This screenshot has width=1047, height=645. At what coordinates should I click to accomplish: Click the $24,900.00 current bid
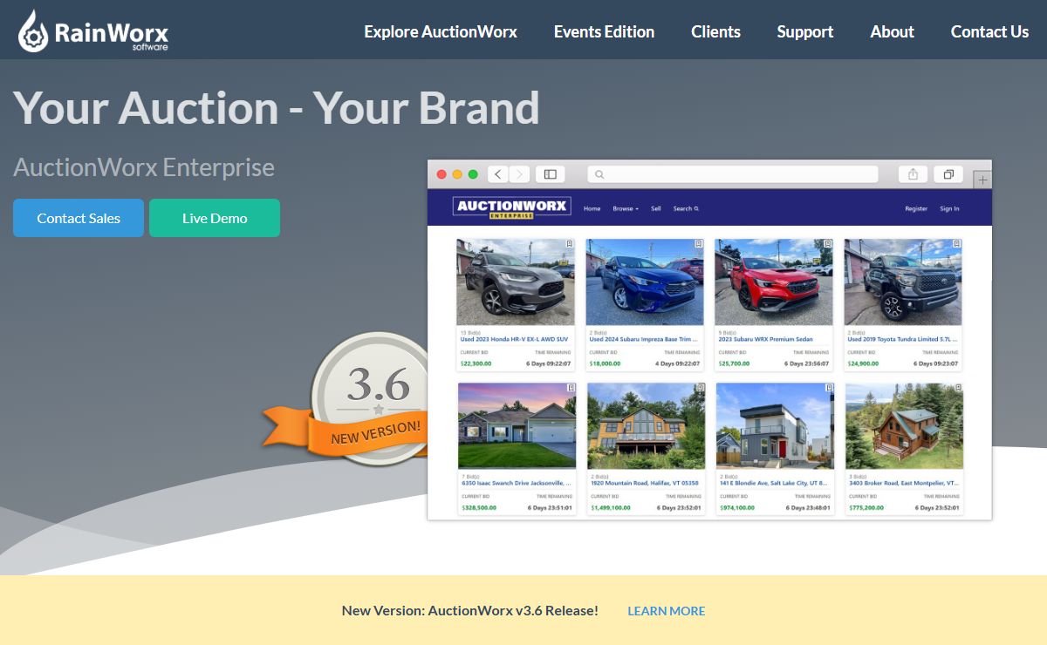[863, 363]
